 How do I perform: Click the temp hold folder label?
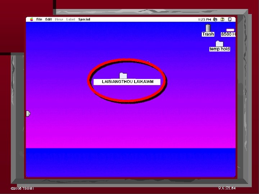point(219,49)
